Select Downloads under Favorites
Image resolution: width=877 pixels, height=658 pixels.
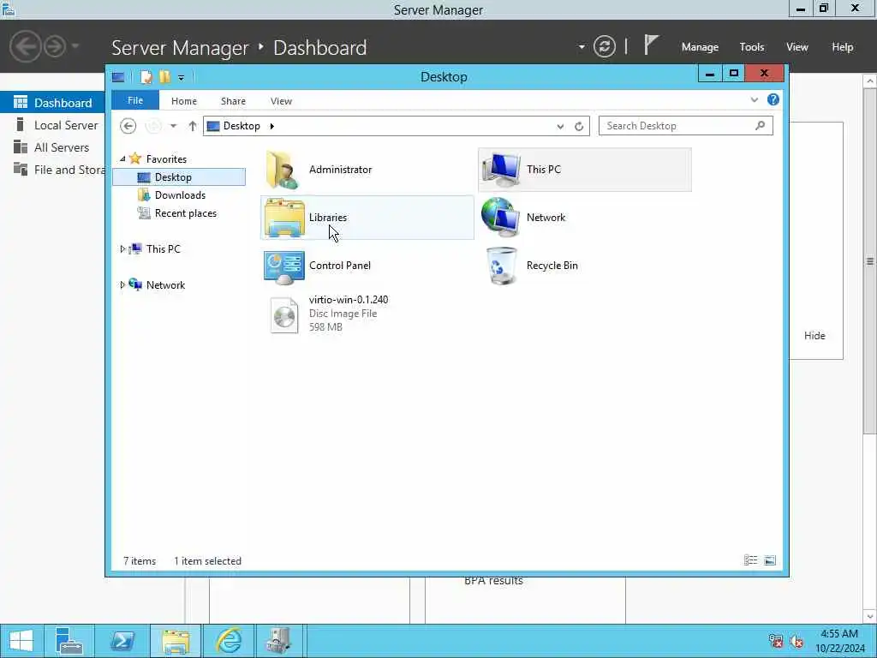click(x=179, y=194)
